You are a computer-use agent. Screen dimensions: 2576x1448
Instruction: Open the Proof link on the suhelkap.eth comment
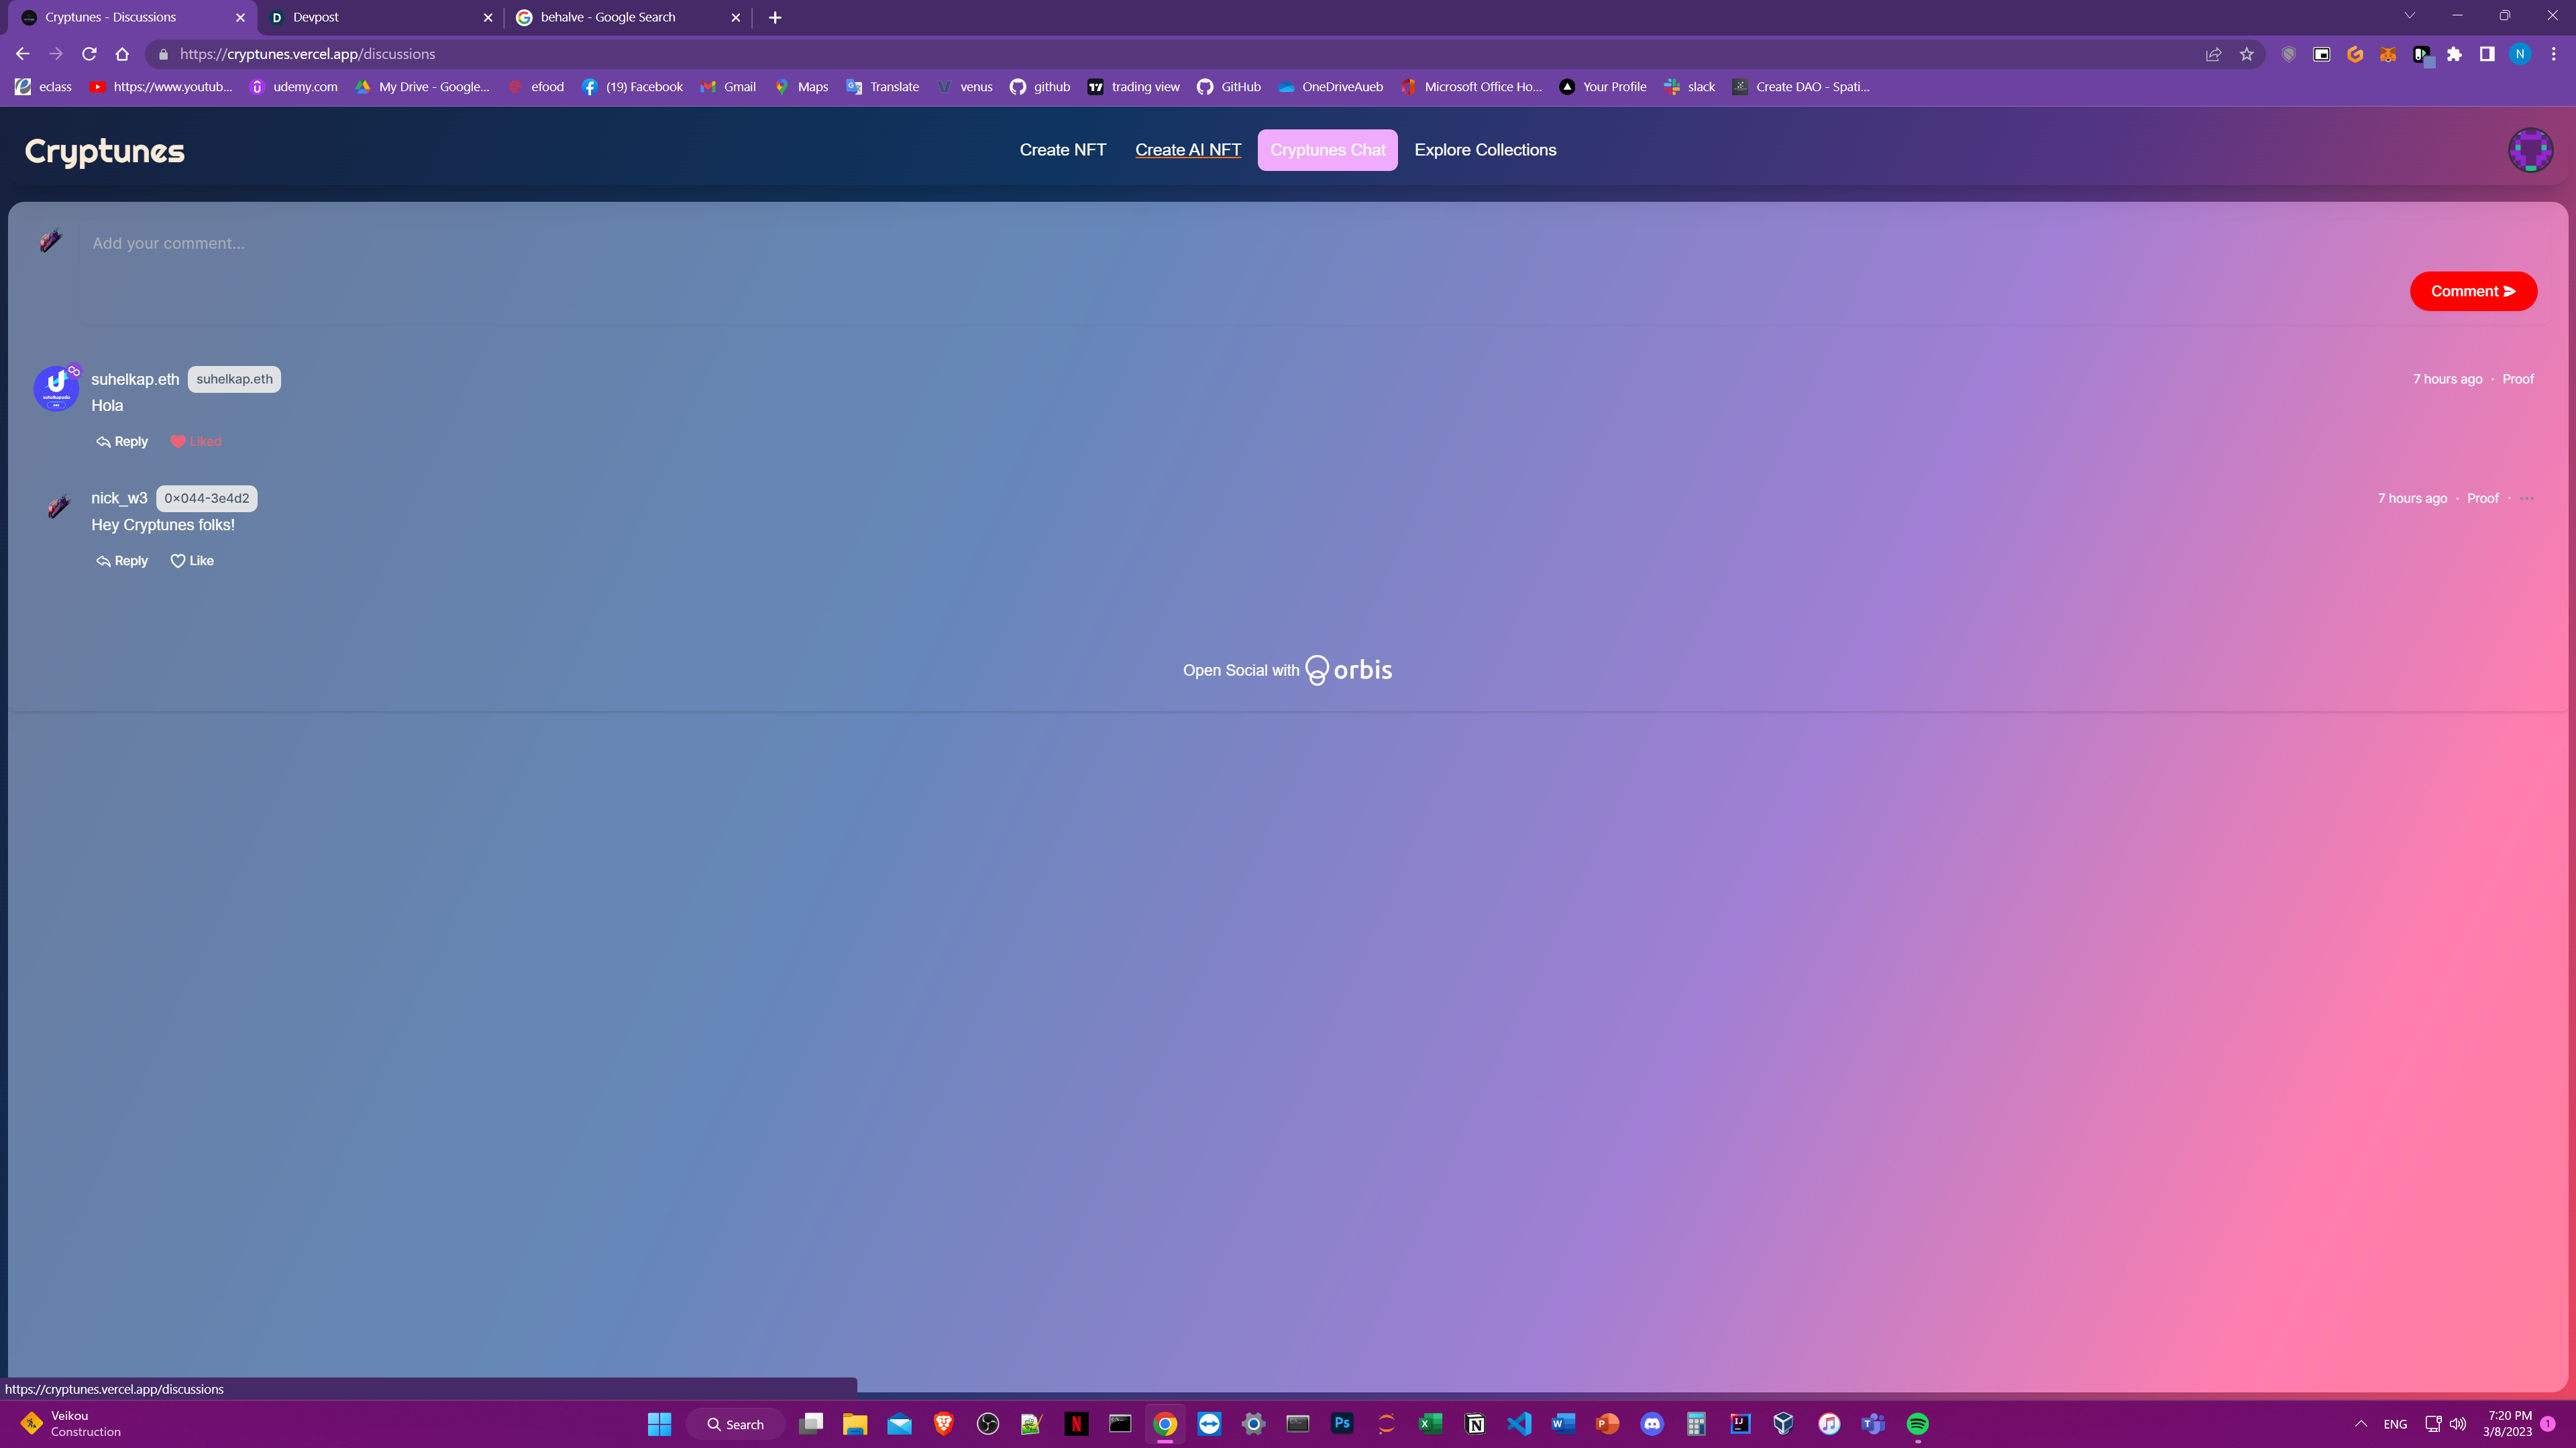(x=2518, y=379)
